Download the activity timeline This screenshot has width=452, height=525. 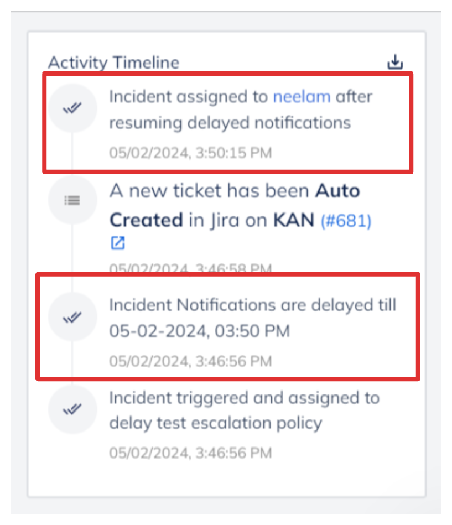[x=394, y=62]
